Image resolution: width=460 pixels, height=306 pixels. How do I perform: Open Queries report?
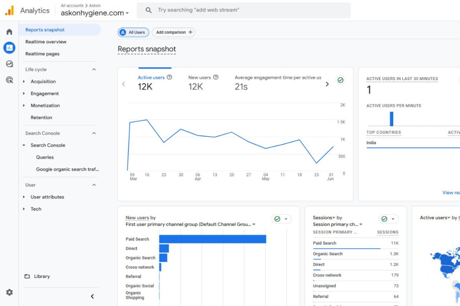click(x=45, y=157)
